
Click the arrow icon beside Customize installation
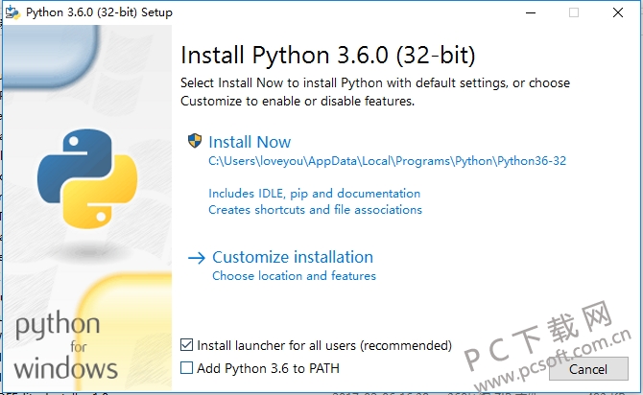pyautogui.click(x=197, y=257)
